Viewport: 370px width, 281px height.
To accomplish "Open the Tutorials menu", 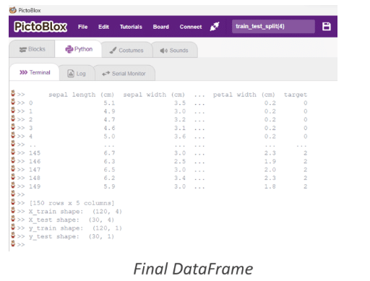I will pyautogui.click(x=131, y=27).
